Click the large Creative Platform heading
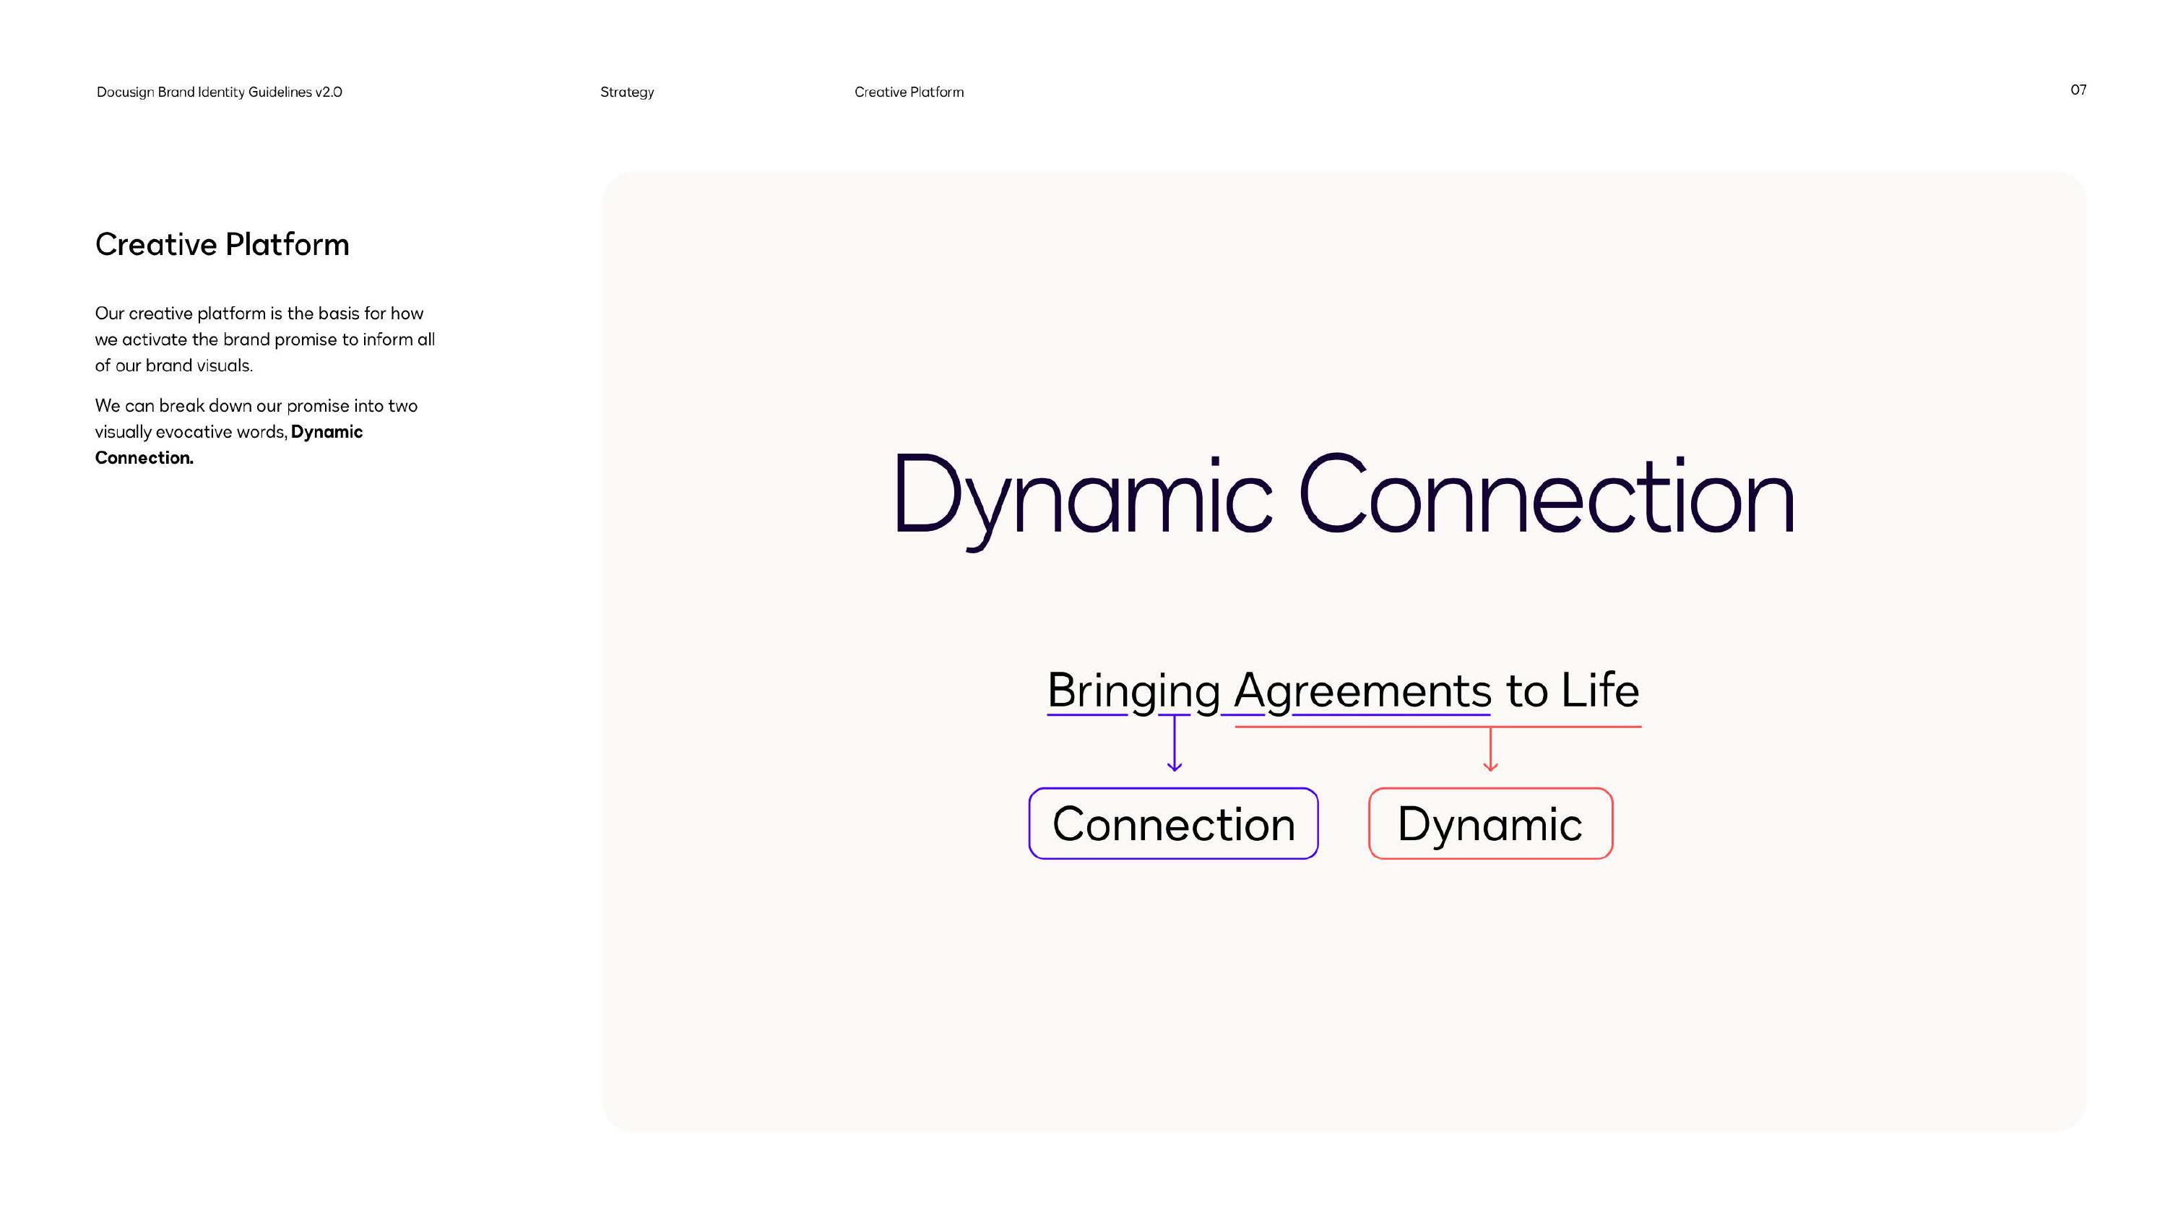This screenshot has height=1228, width=2183. tap(222, 244)
